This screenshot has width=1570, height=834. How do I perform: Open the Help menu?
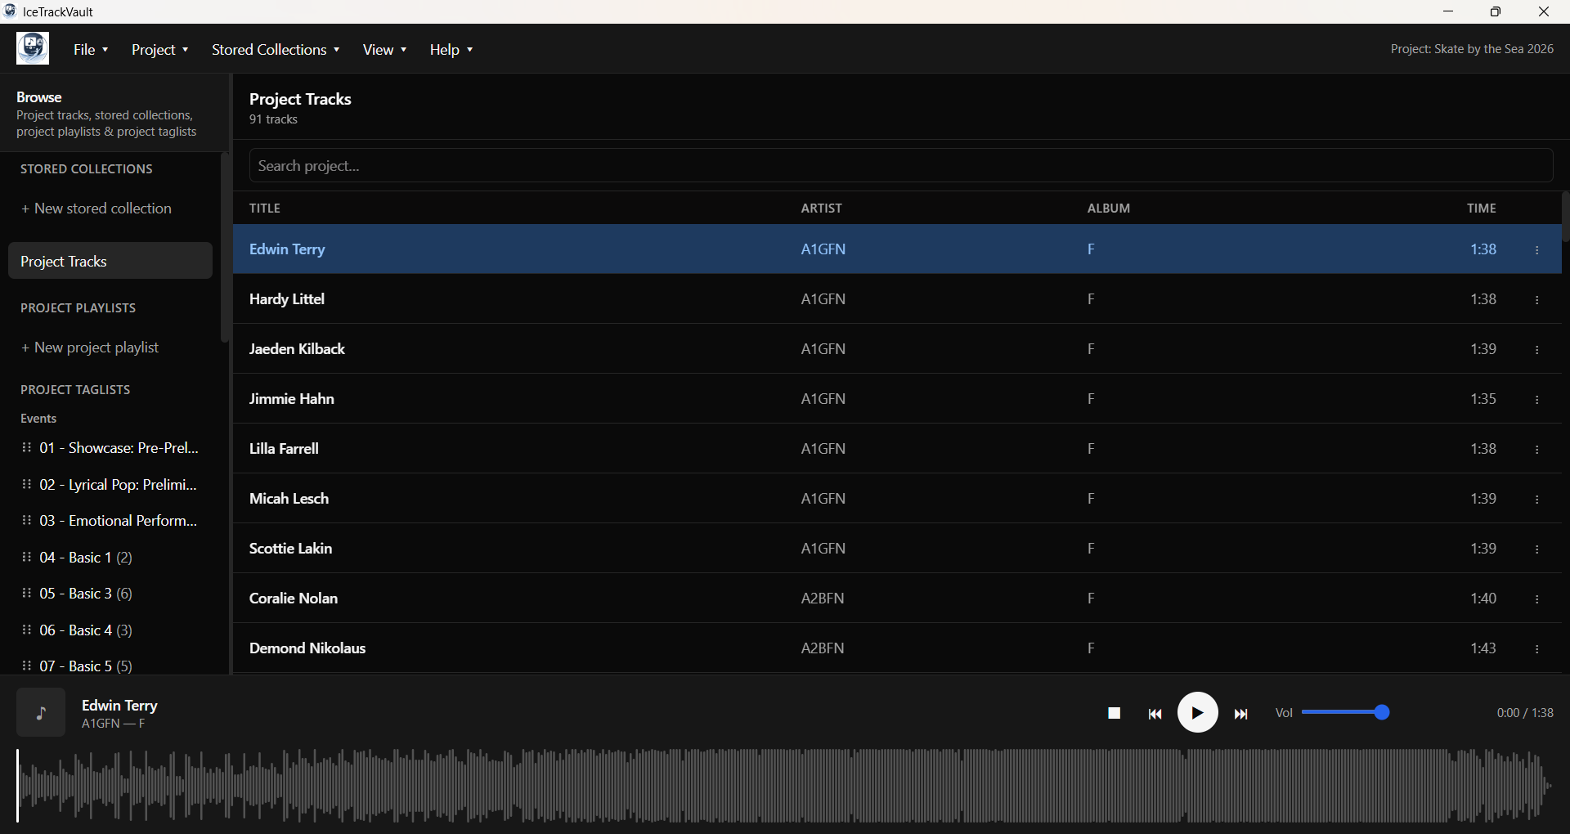tap(451, 49)
